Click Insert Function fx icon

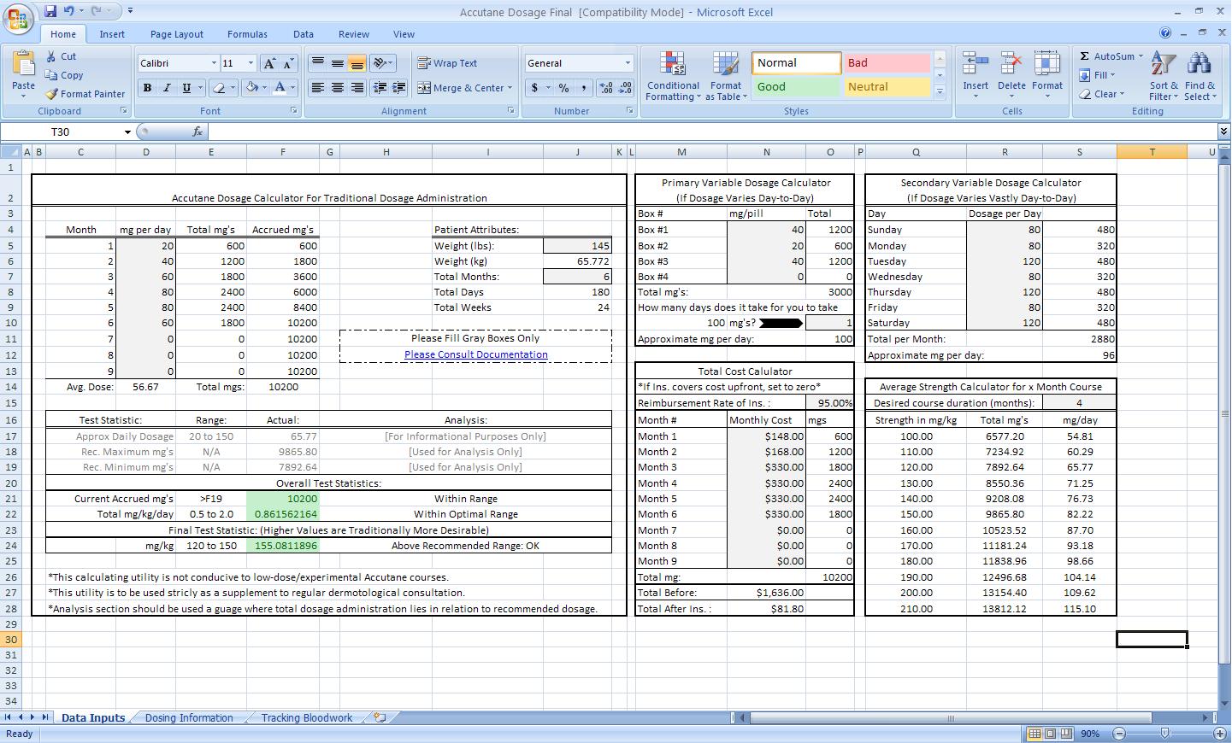(x=197, y=132)
